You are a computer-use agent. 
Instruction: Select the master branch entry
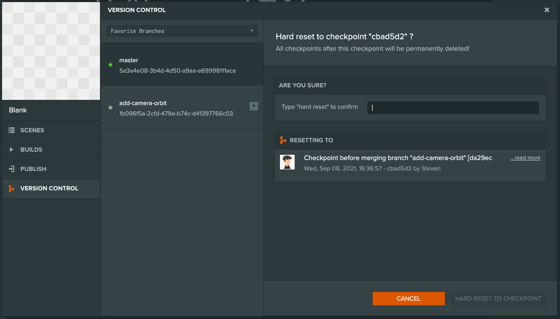click(182, 65)
